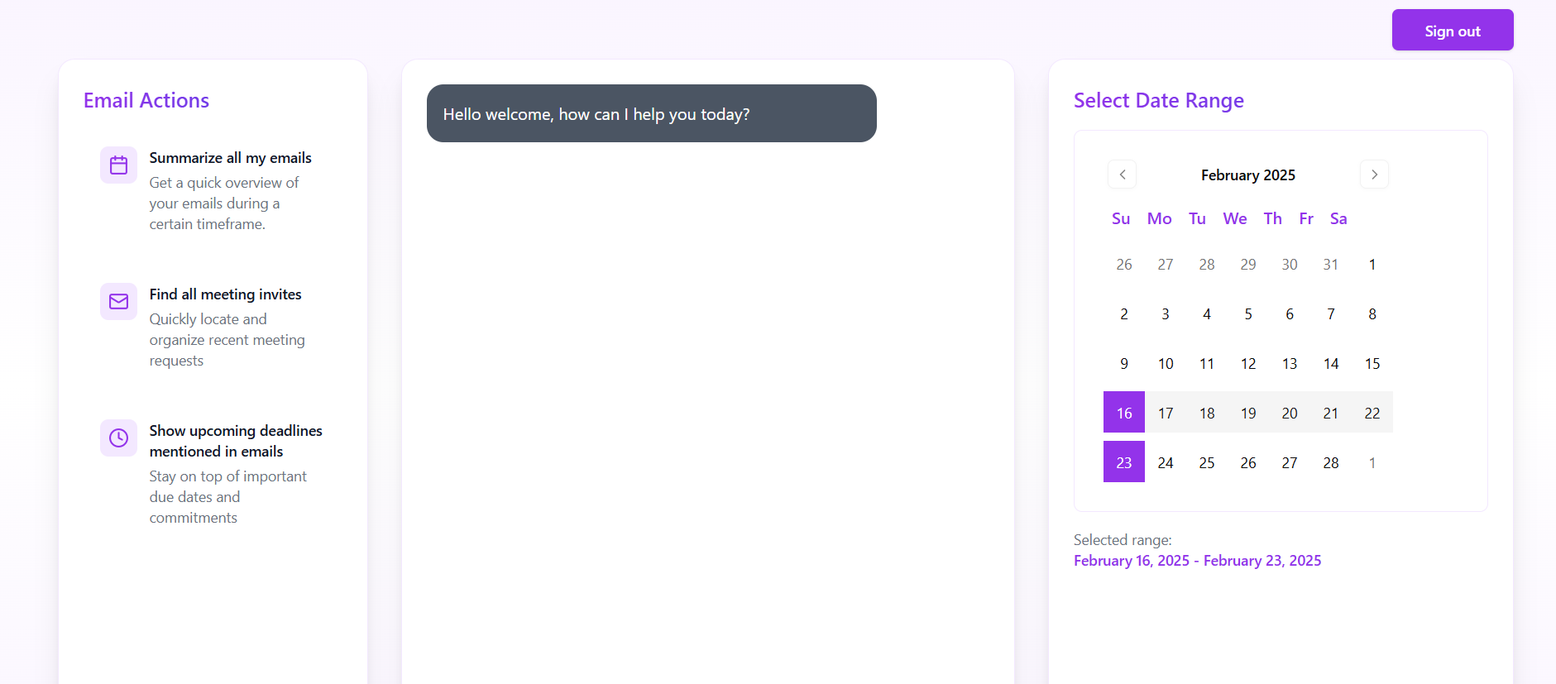Choose Show upcoming deadlines mentioned in emails
1556x684 pixels.
[236, 441]
